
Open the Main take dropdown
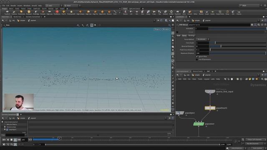point(251,5)
